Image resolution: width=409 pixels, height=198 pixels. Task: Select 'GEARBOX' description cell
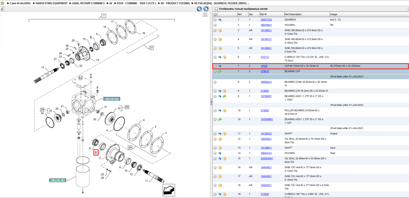pyautogui.click(x=290, y=20)
